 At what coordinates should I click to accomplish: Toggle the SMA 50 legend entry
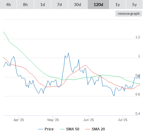pos(73,129)
